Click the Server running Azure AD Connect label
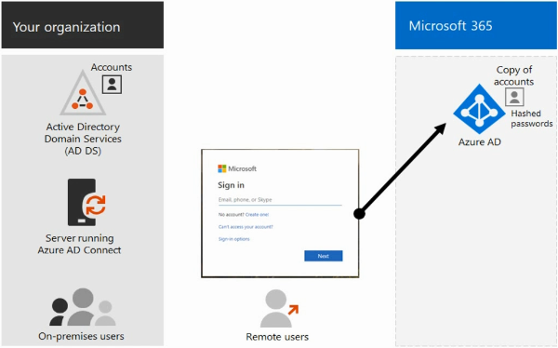 [79, 244]
